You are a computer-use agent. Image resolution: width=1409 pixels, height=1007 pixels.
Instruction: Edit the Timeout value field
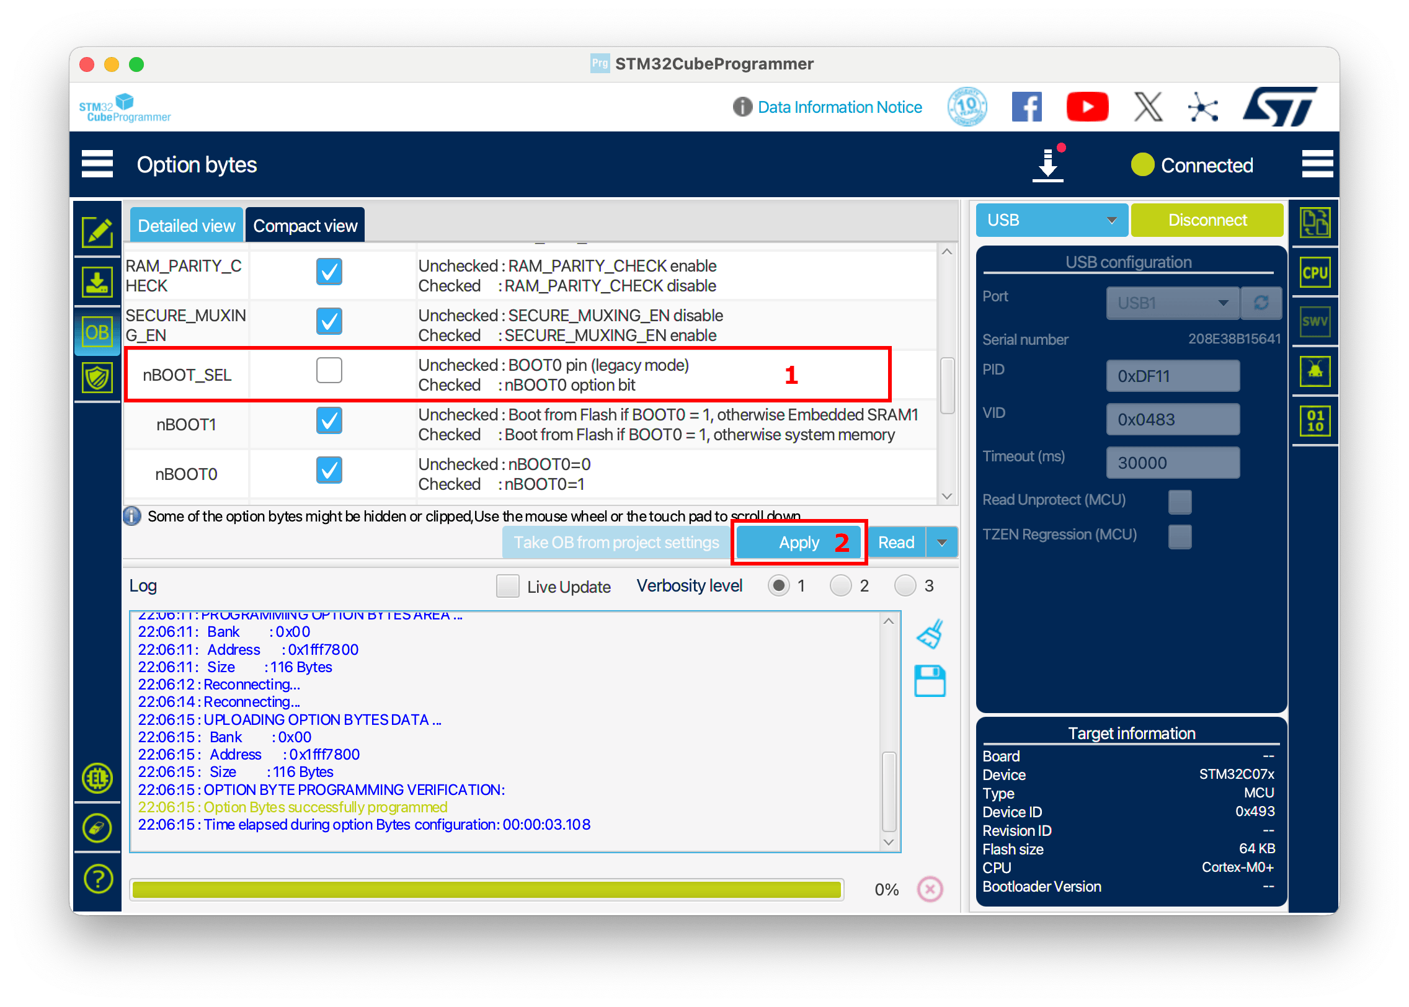1172,462
